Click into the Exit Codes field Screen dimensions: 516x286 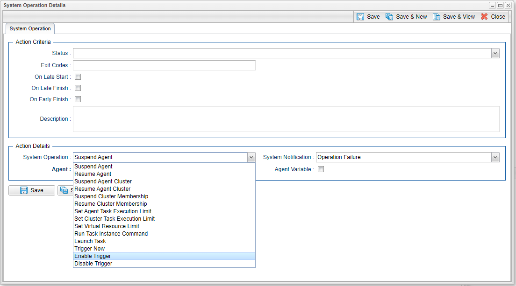click(x=164, y=65)
